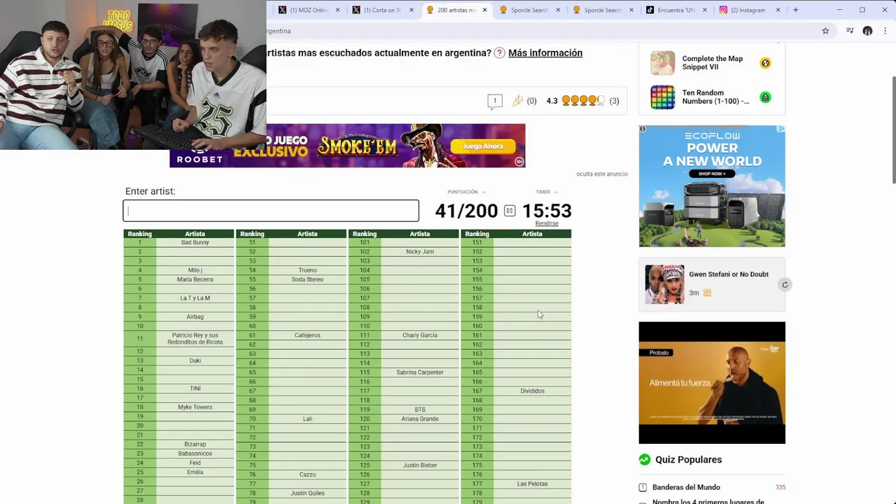
Task: Open the Gwen Stefani or No Doubt quiz
Action: [729, 274]
